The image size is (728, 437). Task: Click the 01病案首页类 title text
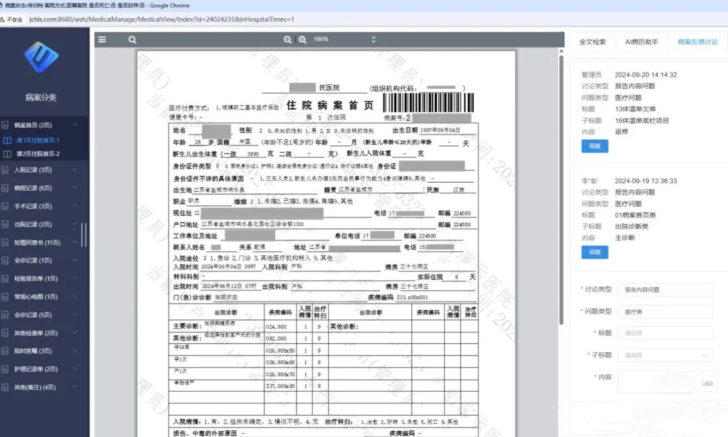pos(635,215)
